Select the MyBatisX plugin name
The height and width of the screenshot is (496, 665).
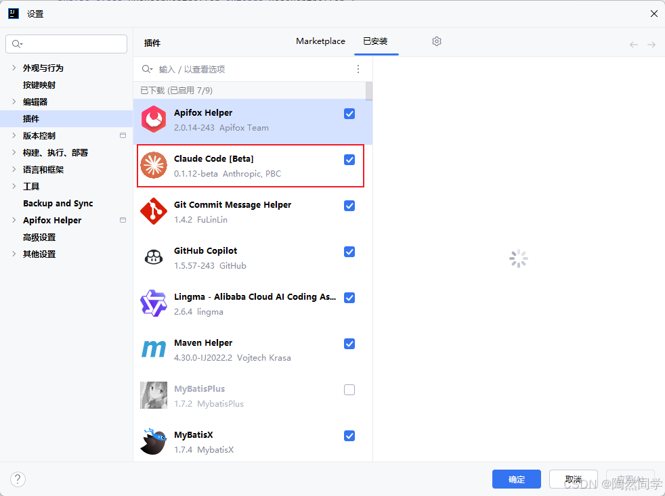pos(194,434)
